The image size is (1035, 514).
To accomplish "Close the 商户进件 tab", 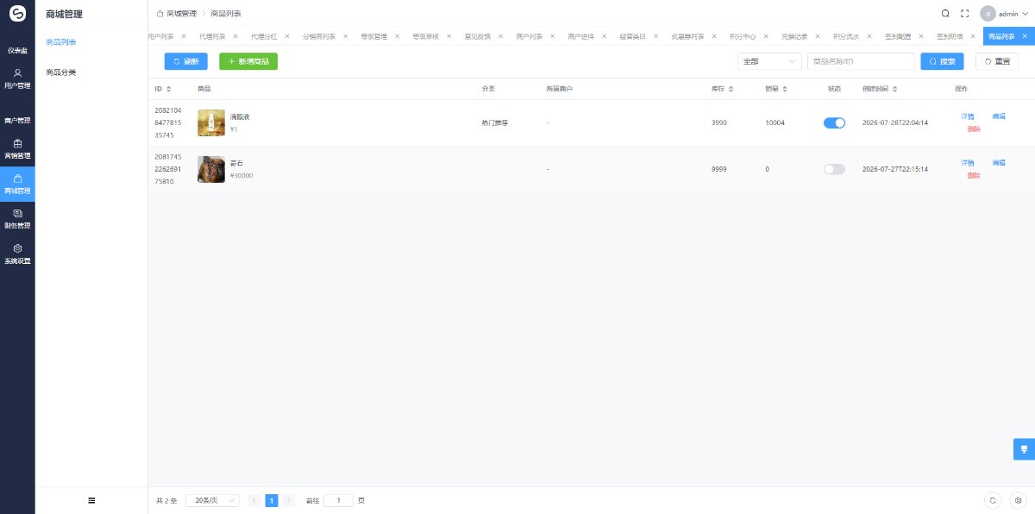I will [x=604, y=37].
